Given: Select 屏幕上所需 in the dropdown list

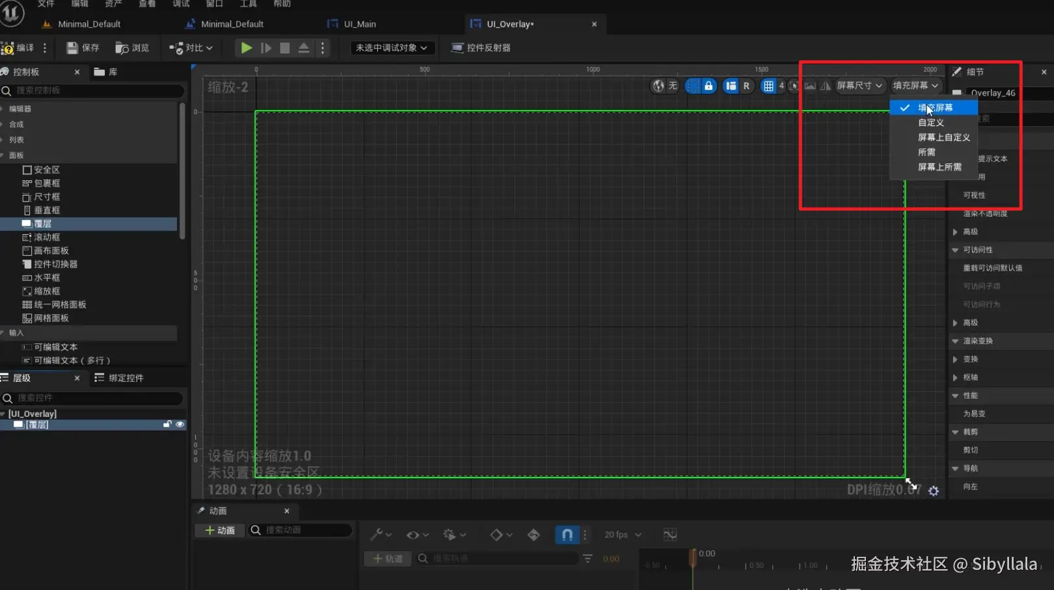Looking at the screenshot, I should tap(934, 167).
